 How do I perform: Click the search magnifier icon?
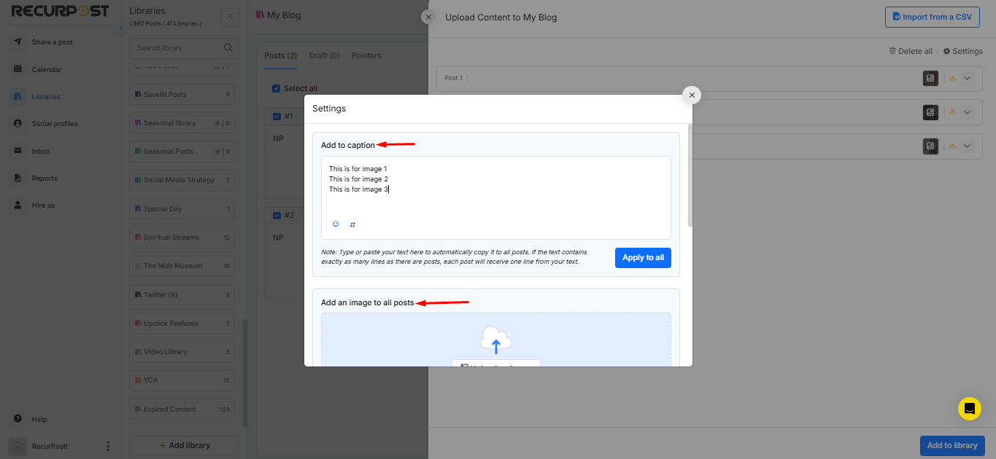point(228,48)
